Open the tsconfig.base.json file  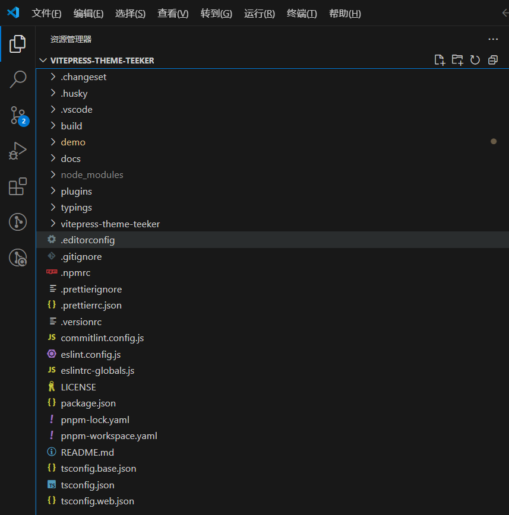(x=272, y=468)
